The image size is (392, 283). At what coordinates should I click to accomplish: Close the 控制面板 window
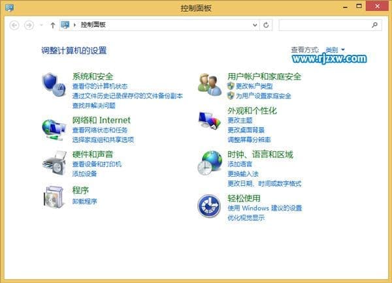pyautogui.click(x=377, y=7)
